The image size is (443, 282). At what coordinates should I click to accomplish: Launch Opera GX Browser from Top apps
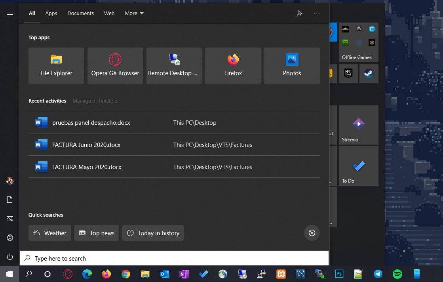115,66
